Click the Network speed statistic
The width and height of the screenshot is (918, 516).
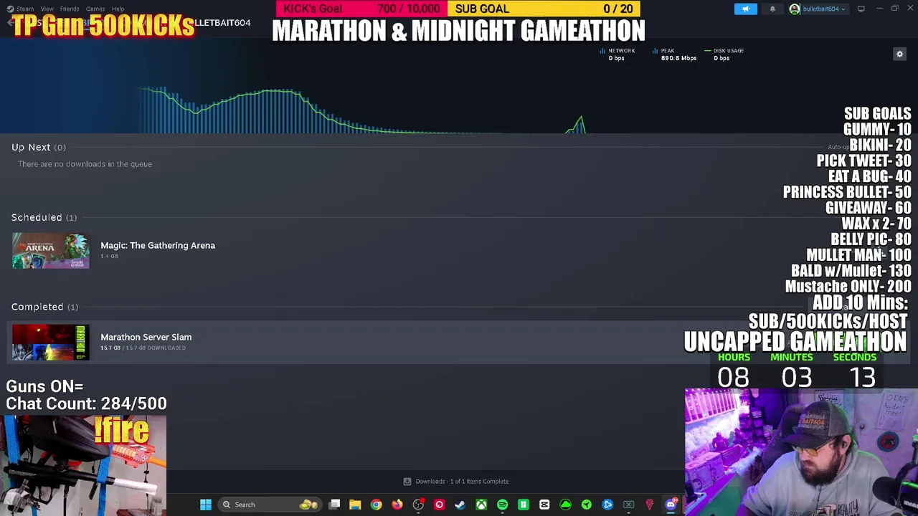click(618, 54)
